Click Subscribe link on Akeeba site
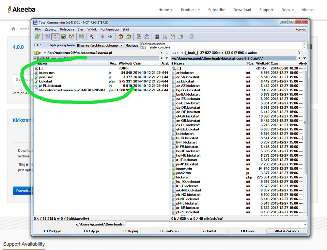The image size is (327, 250). (217, 10)
